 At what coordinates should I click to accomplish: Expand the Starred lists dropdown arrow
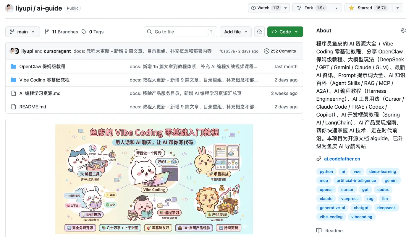[398, 8]
